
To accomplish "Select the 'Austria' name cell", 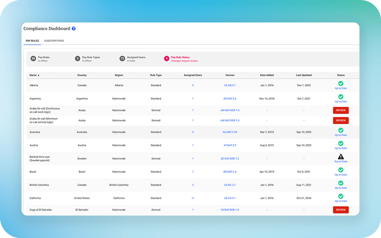I will pos(34,145).
